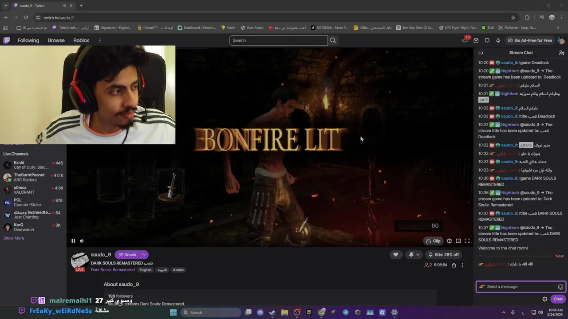Image resolution: width=568 pixels, height=319 pixels.
Task: Open Get Bits diamond icon in header
Action: (x=498, y=40)
